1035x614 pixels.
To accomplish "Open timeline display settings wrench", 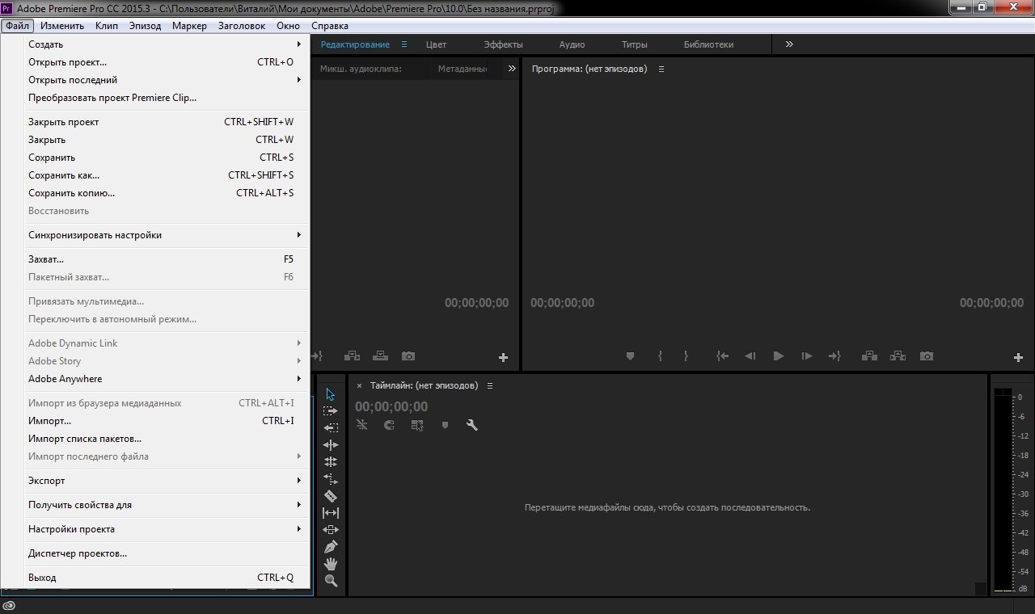I will coord(472,425).
